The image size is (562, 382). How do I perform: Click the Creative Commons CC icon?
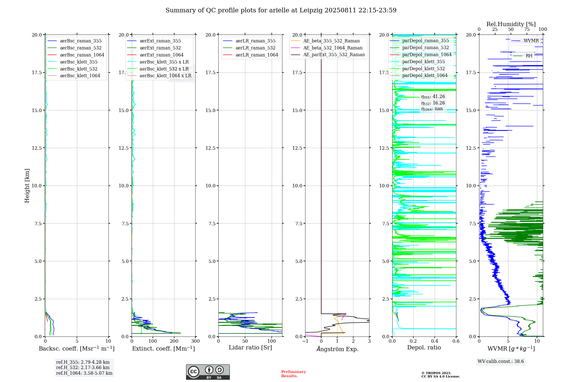tap(194, 371)
